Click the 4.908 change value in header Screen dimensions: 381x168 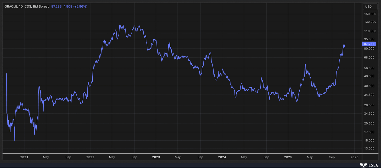click(68, 6)
